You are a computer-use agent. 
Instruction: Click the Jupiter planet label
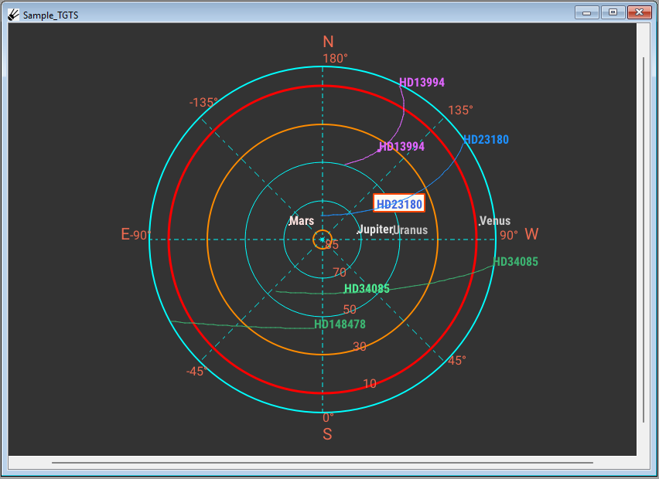(x=375, y=229)
